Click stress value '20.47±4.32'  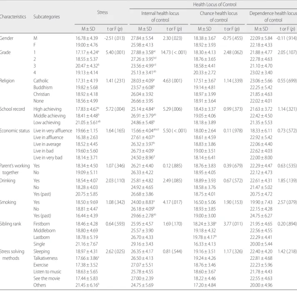click(87, 66)
